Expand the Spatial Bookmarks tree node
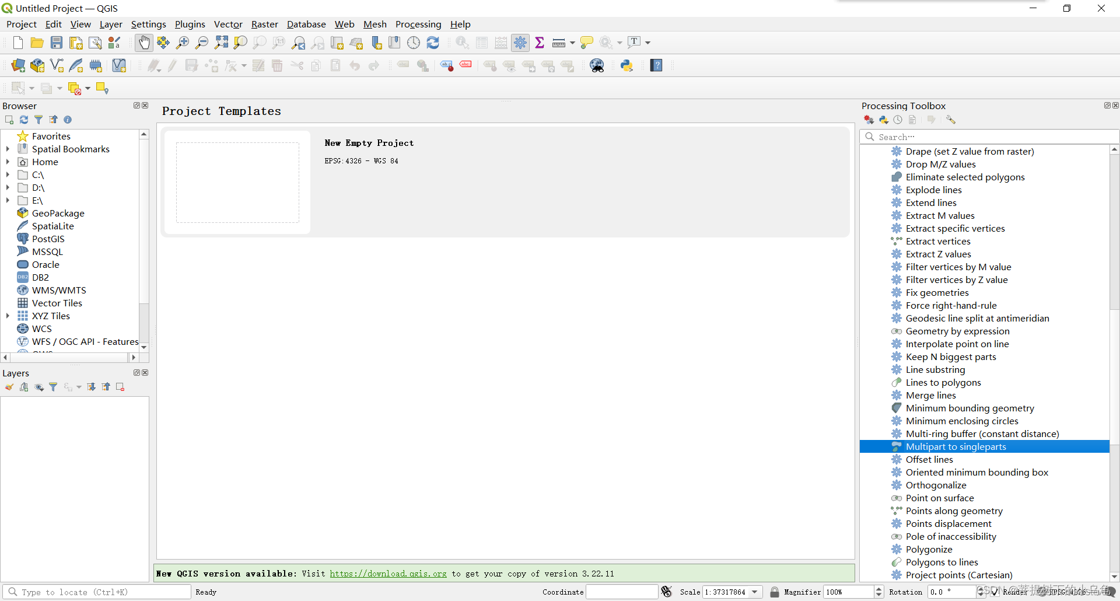The height and width of the screenshot is (601, 1120). point(8,149)
